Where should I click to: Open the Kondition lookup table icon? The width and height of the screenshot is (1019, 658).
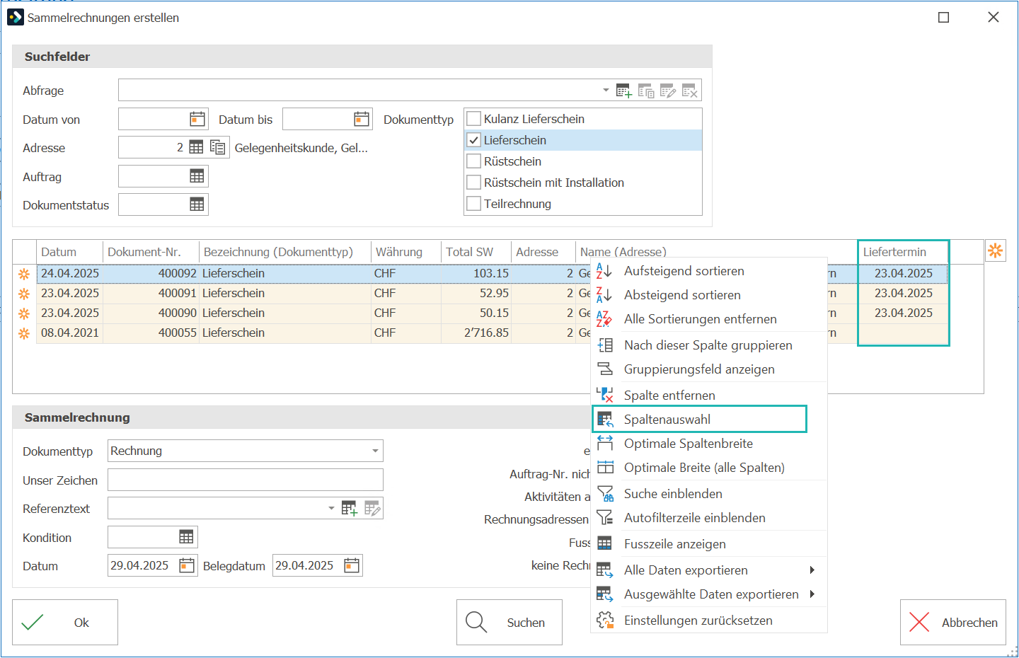[x=186, y=537]
